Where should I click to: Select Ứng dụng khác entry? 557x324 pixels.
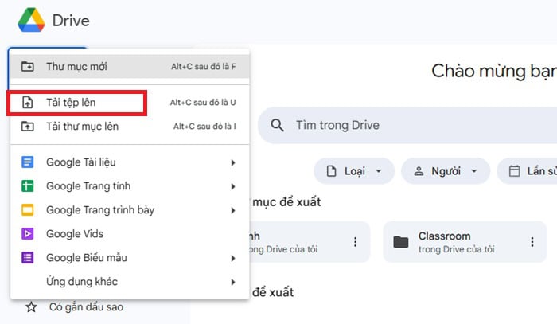coord(130,281)
